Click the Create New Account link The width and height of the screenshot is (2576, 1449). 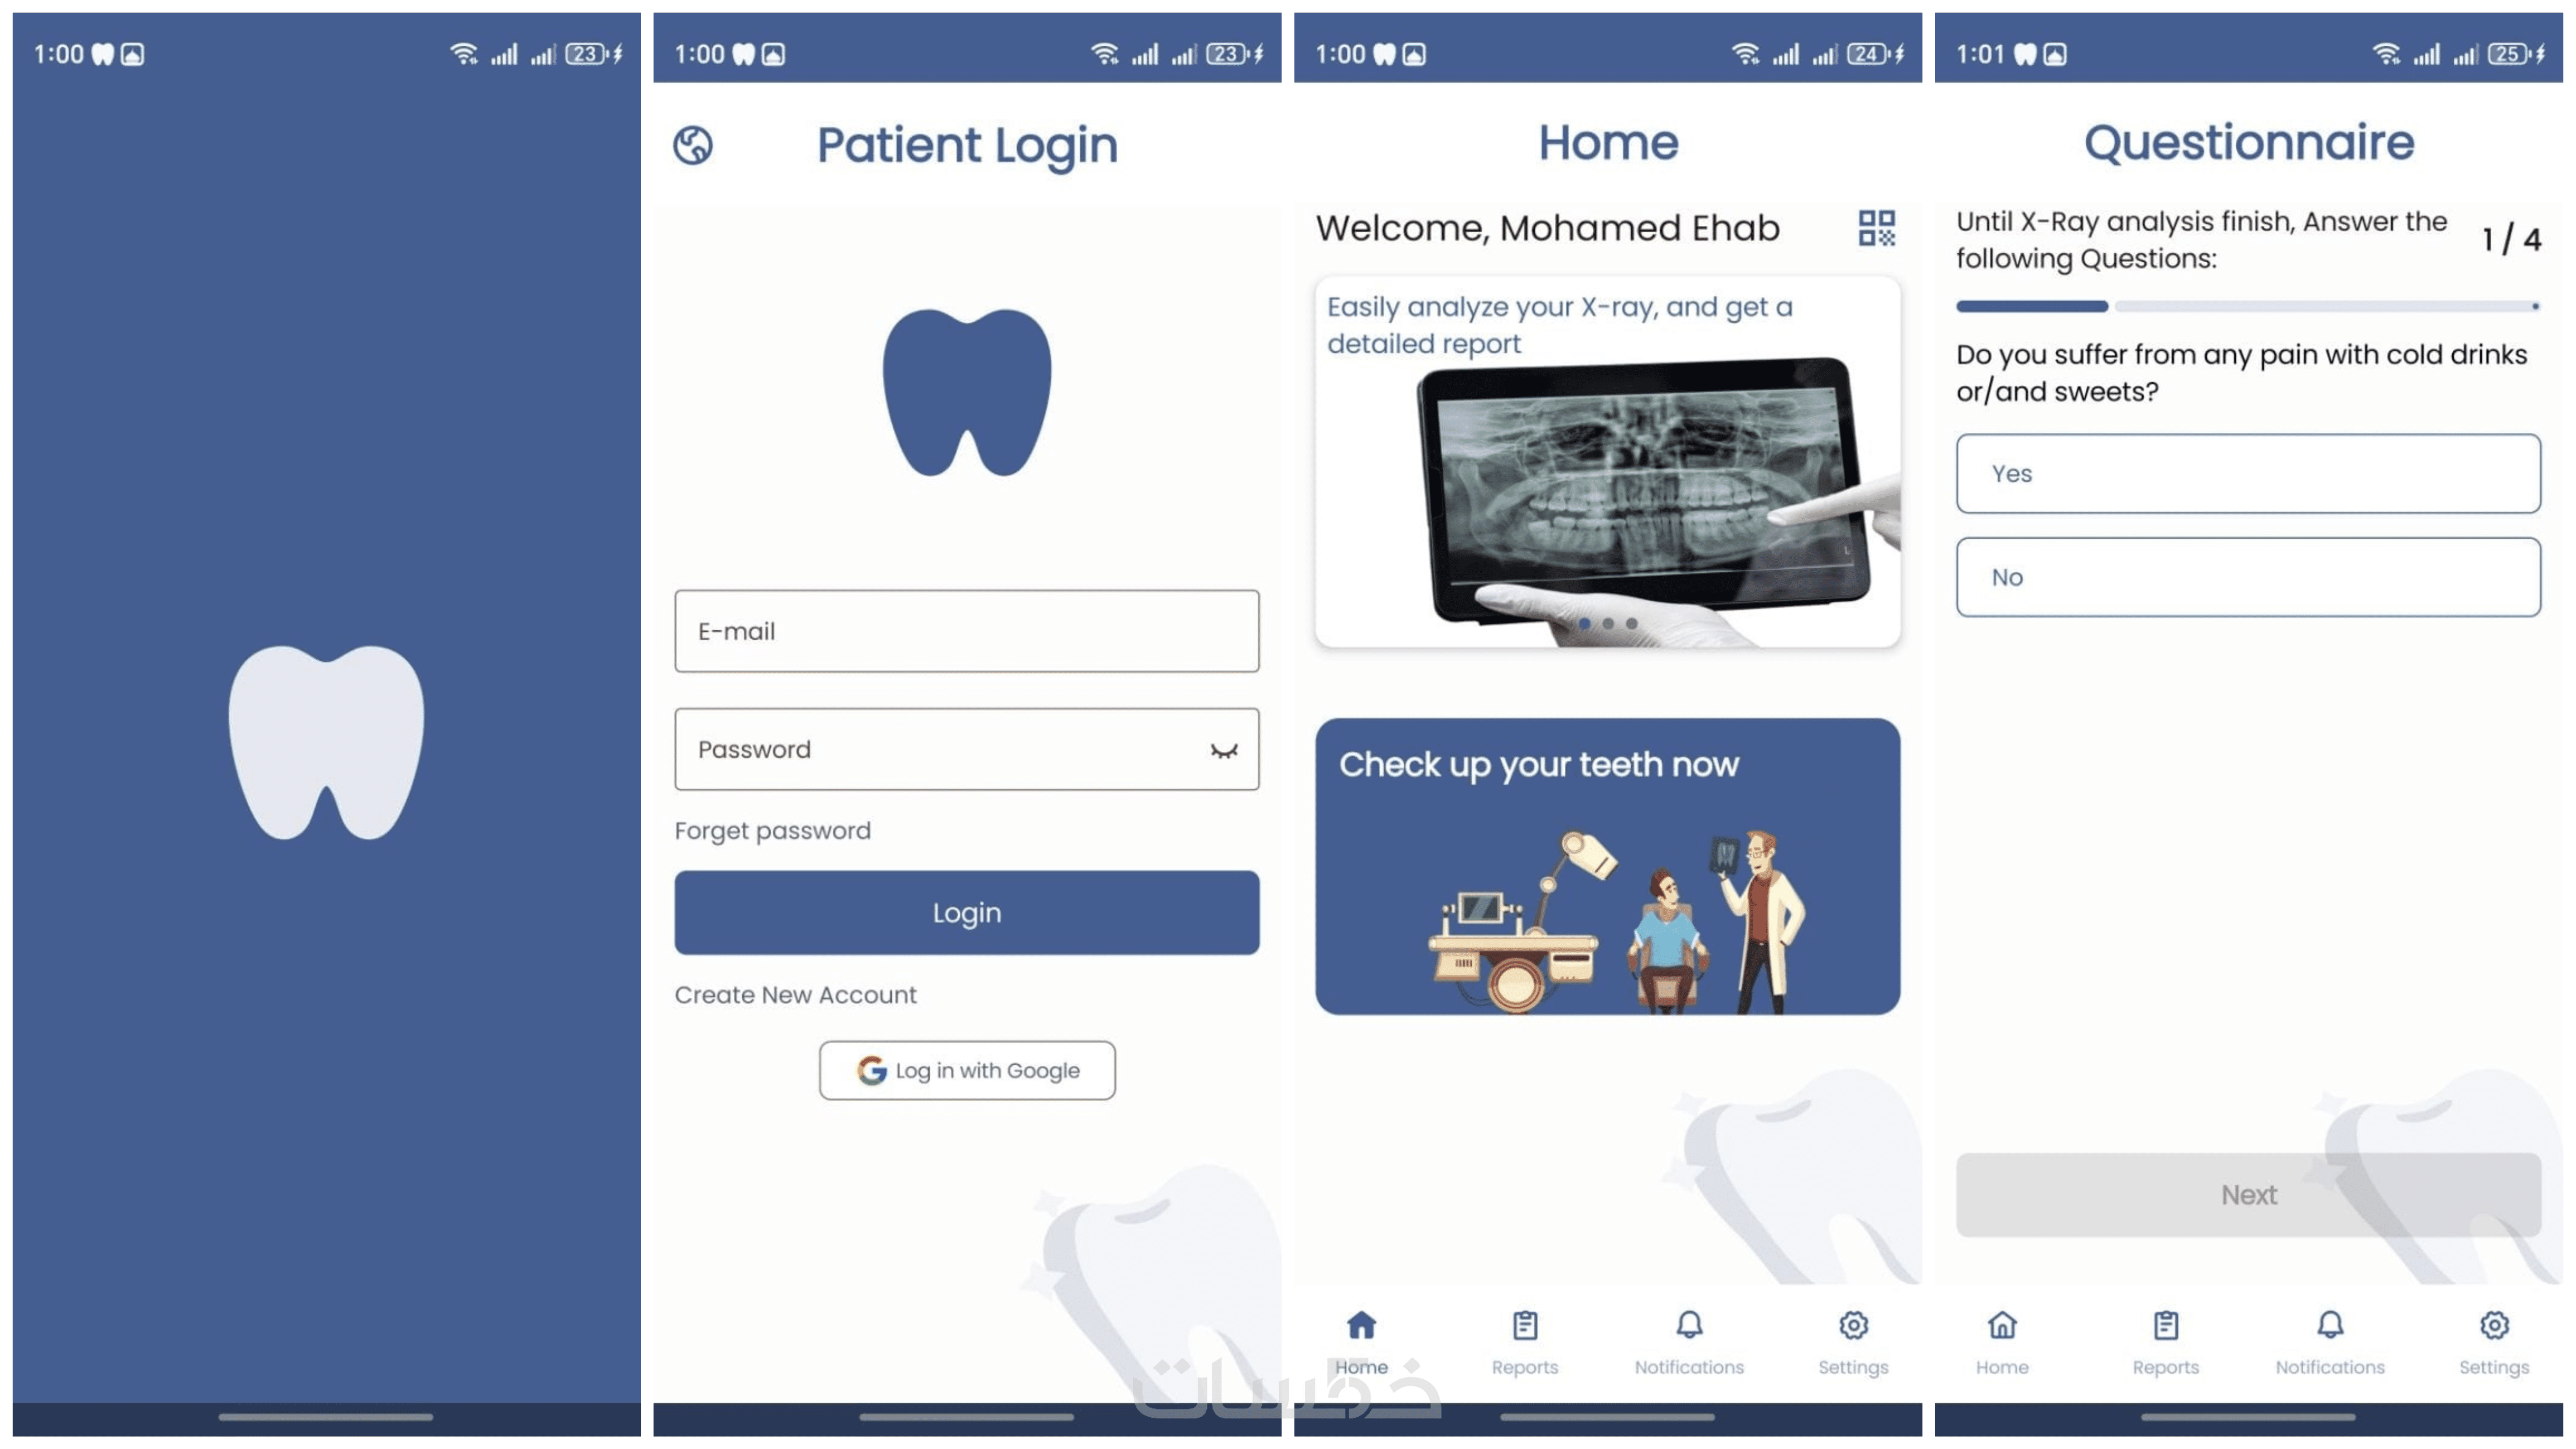795,995
